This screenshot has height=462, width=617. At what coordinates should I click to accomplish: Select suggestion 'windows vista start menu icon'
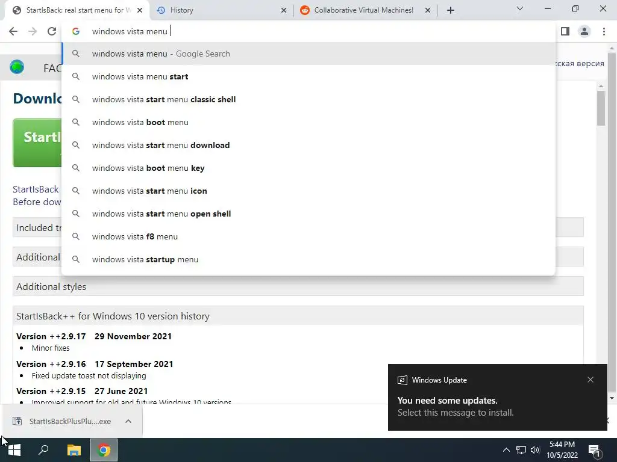(308, 191)
